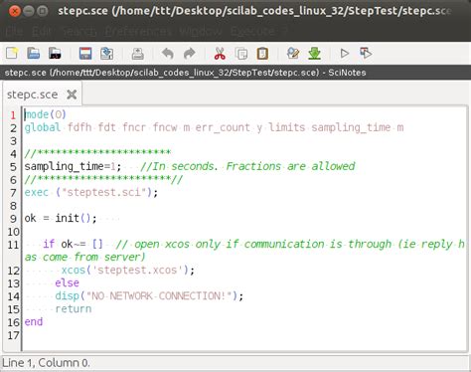Image resolution: width=471 pixels, height=372 pixels.
Task: Print the document with the printer icon
Action: [137, 53]
